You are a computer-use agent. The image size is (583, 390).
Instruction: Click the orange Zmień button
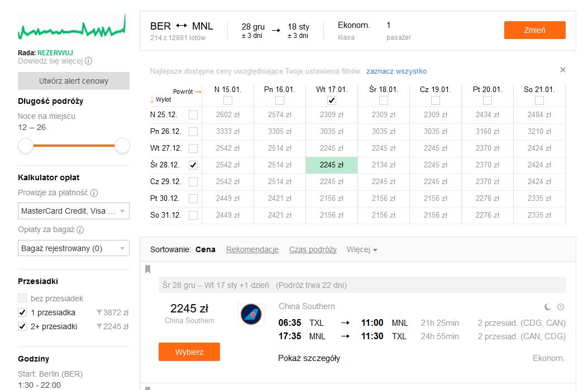click(534, 30)
